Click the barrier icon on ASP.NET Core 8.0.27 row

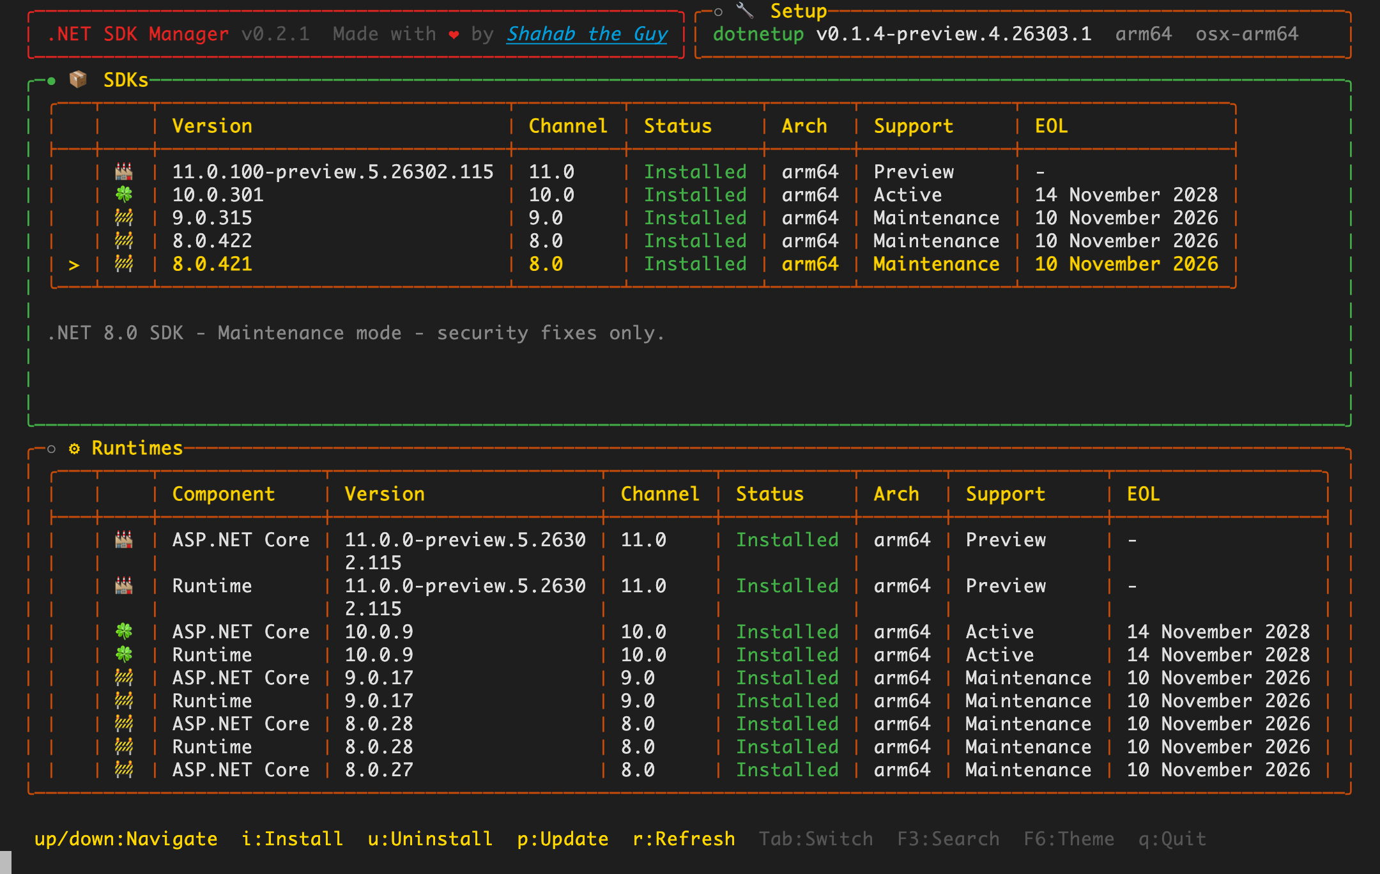coord(124,769)
